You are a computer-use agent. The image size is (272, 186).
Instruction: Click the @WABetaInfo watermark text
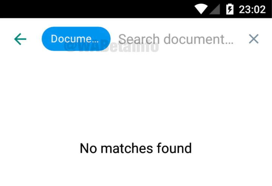[x=111, y=47]
